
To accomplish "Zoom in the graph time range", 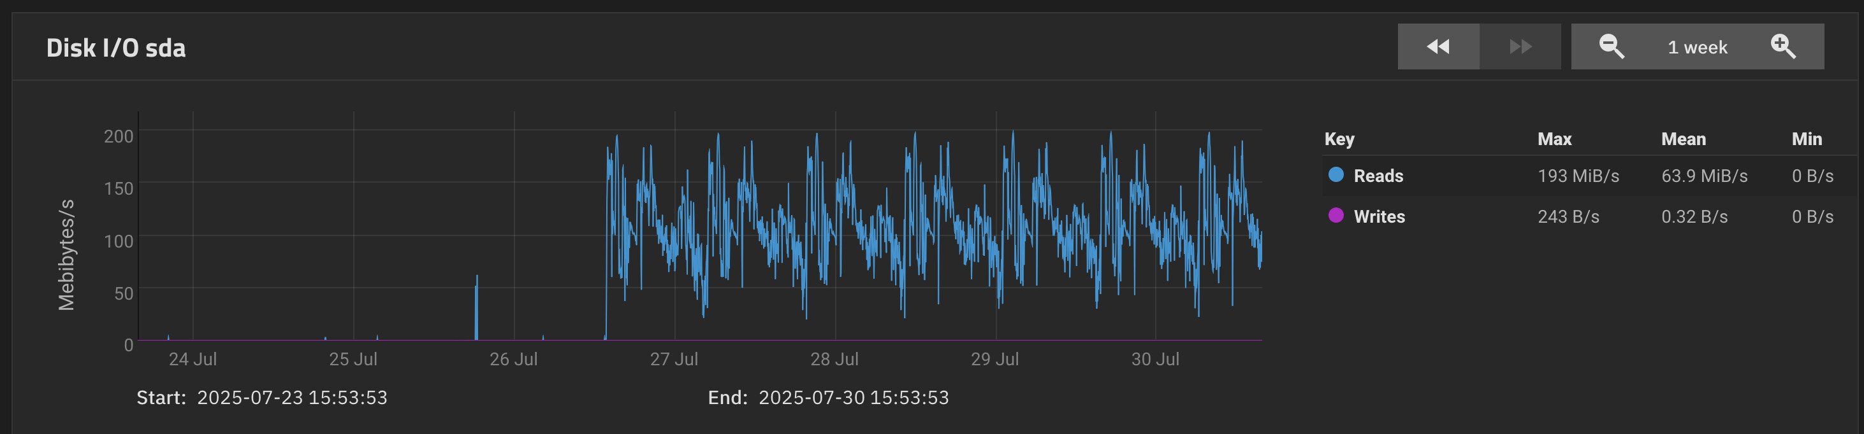I will [1783, 47].
